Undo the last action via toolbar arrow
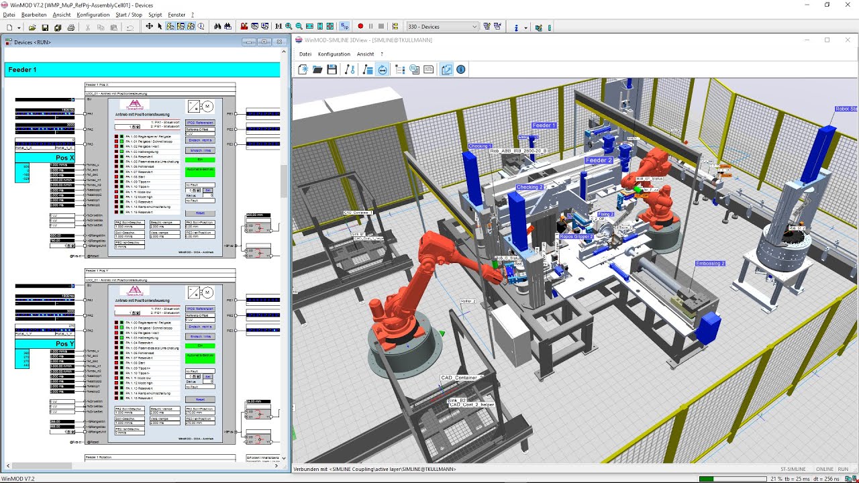This screenshot has width=859, height=483. (130, 27)
